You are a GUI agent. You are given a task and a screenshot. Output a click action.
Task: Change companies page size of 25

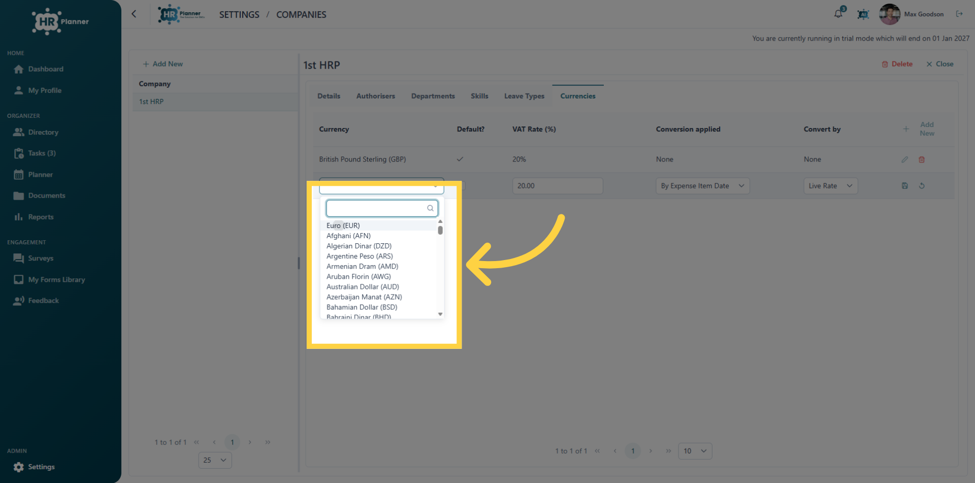(x=215, y=460)
